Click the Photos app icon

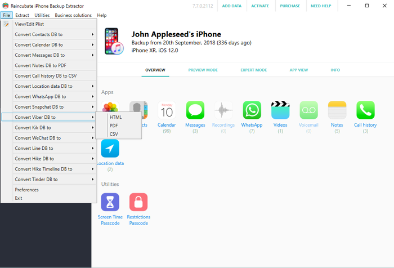110,106
